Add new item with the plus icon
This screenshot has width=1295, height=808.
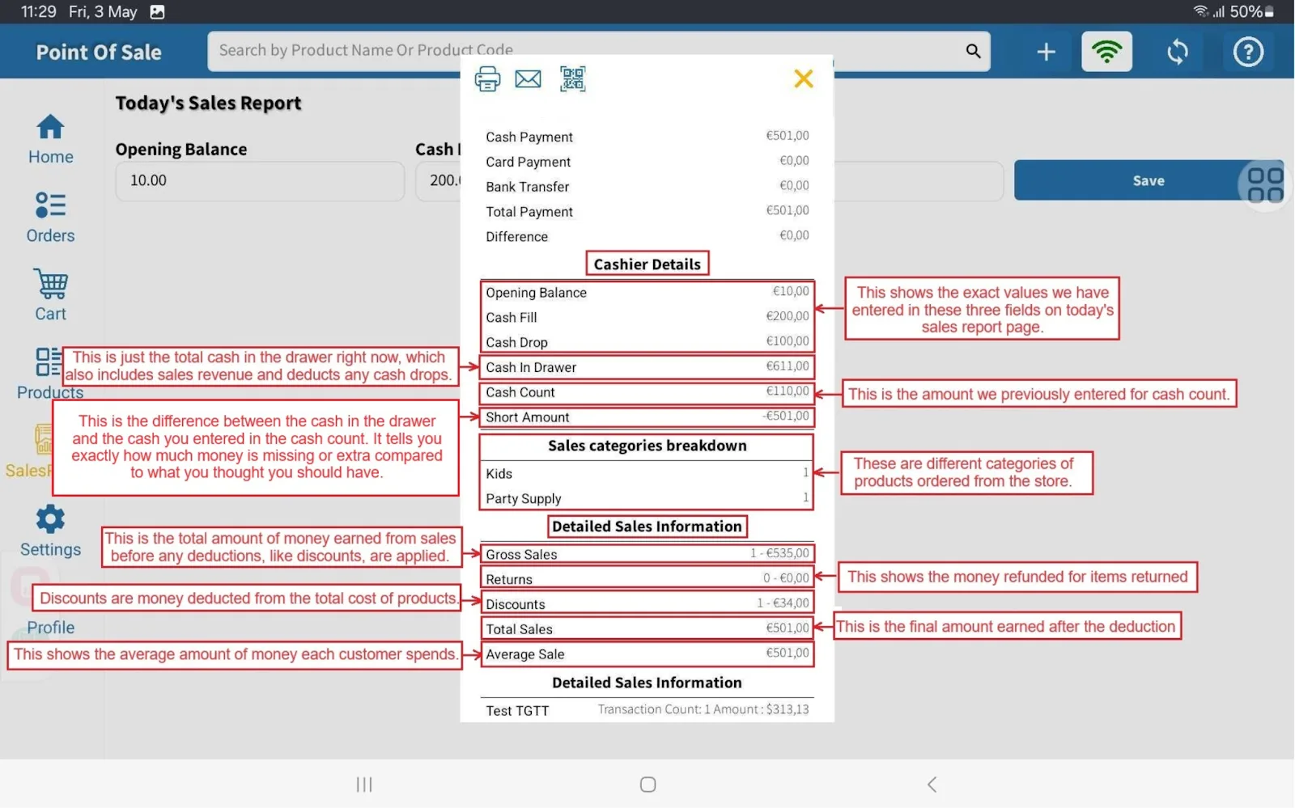1046,52
